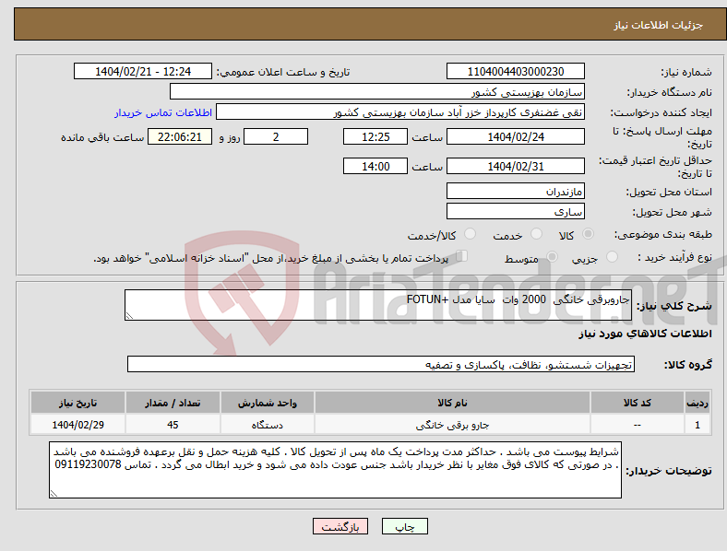Click the واحد شمارش column header
This screenshot has width=727, height=551.
[267, 403]
